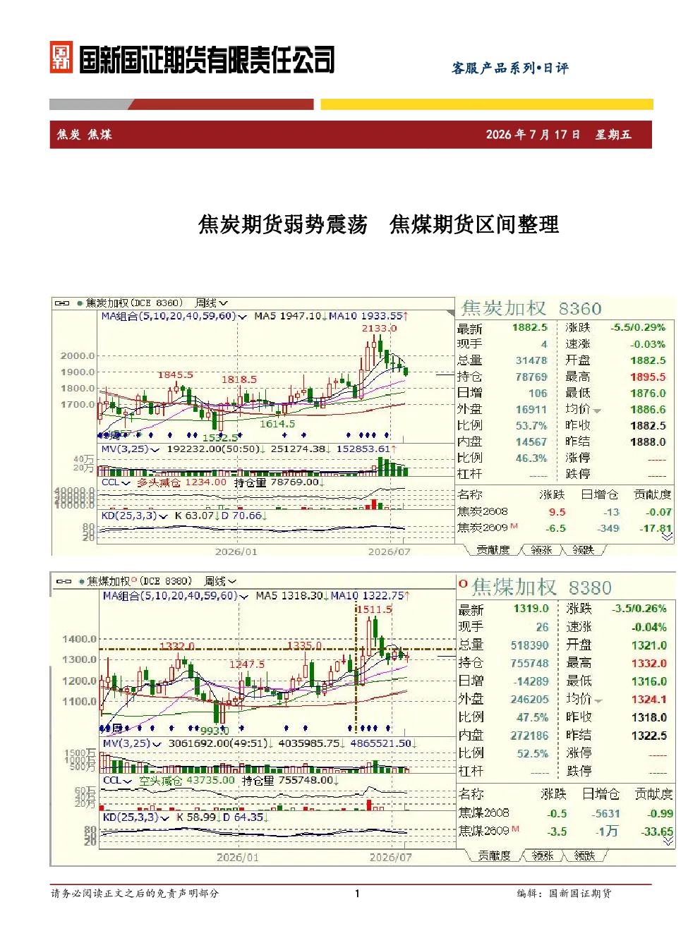Click the 1511.5 high label on 焦煤 chart
Image resolution: width=700 pixels, height=950 pixels.
[x=374, y=609]
